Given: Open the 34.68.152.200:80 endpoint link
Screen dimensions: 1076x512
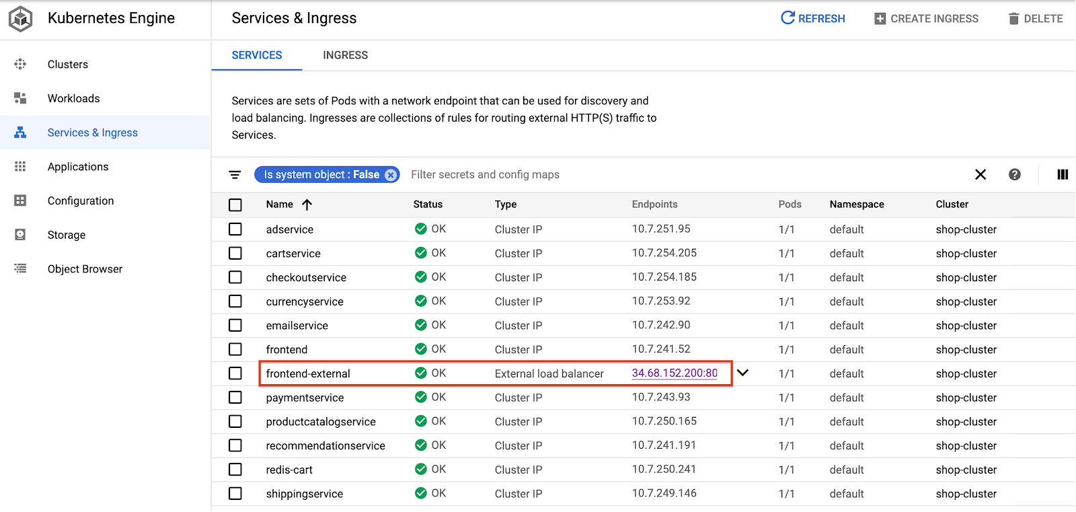Looking at the screenshot, I should coord(675,373).
